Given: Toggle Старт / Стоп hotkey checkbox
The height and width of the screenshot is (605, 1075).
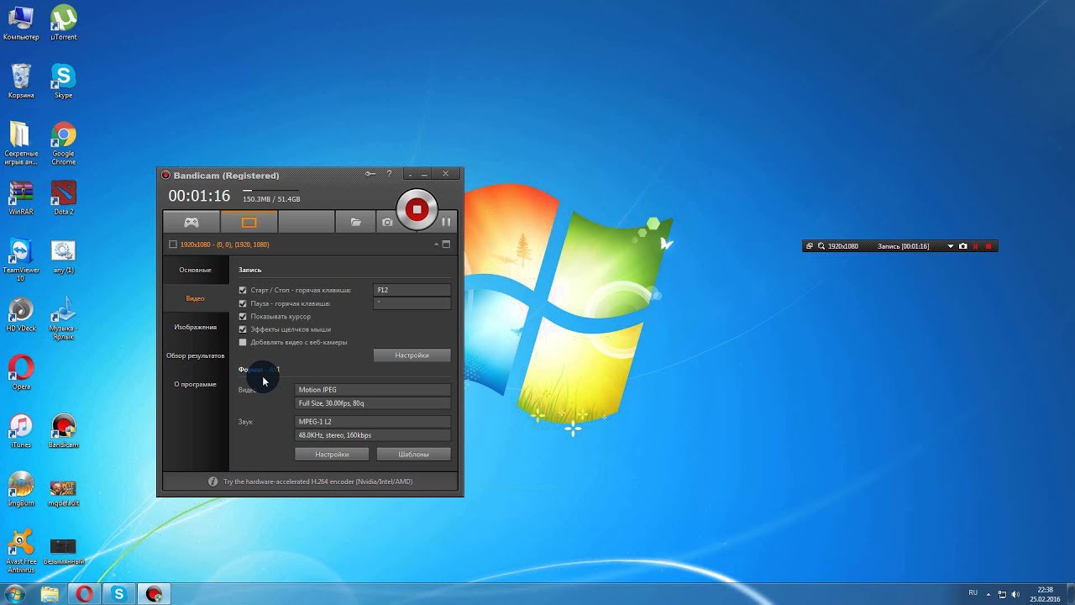Looking at the screenshot, I should click(243, 290).
